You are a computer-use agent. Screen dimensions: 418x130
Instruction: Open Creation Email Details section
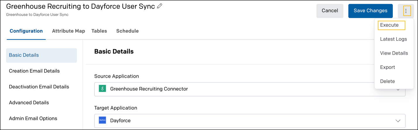pyautogui.click(x=34, y=71)
